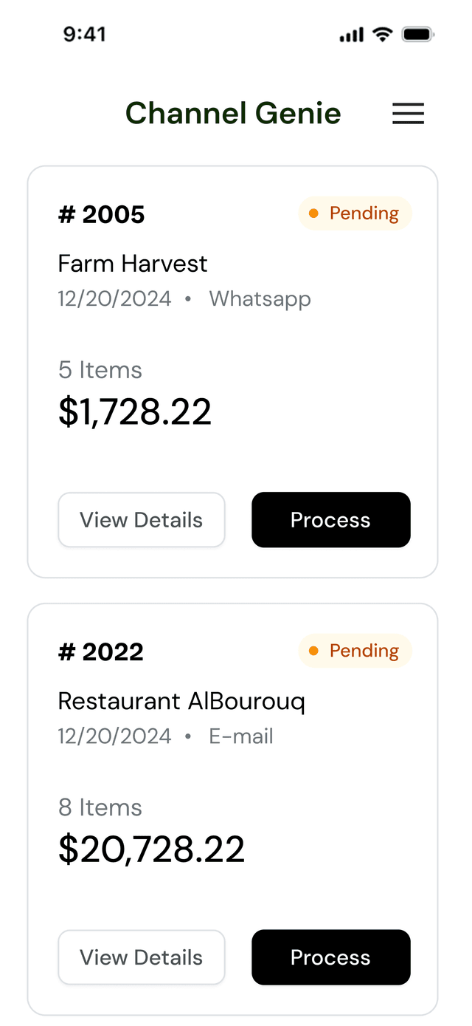The height and width of the screenshot is (1026, 472).
Task: Click the E-mail channel label
Action: tap(241, 736)
